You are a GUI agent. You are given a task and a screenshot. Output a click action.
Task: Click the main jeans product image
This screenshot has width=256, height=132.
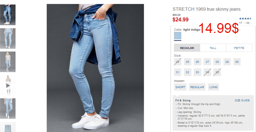95,68
